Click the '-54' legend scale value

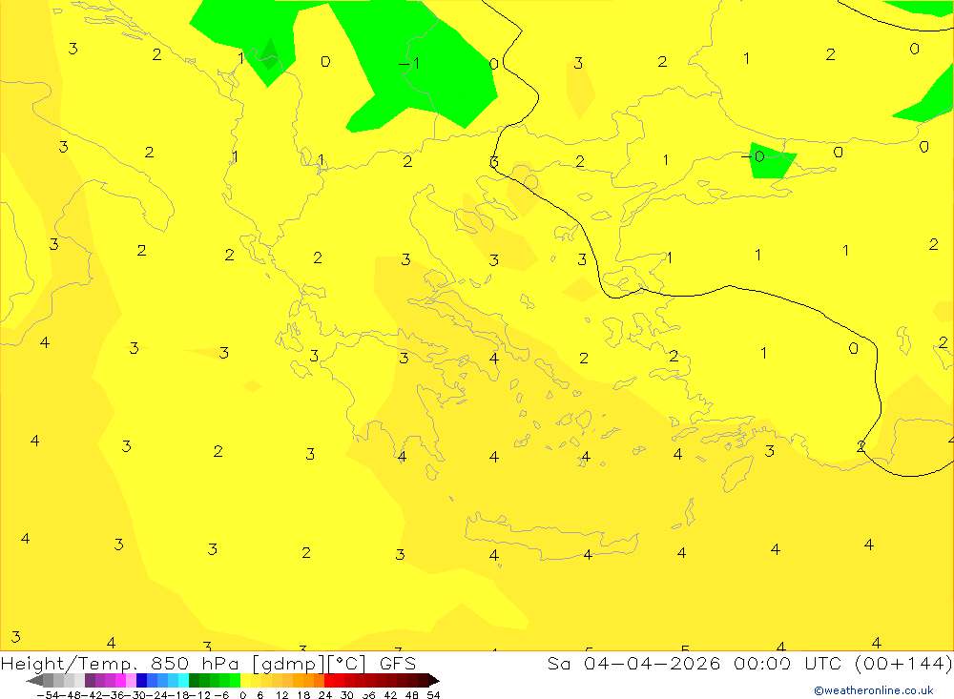click(x=48, y=695)
